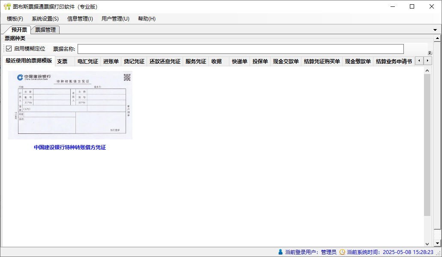Open the tab list dropdown arrow at top right

click(x=435, y=30)
